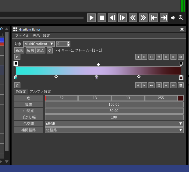Click the ぼかし幅 value field 100
Image resolution: width=189 pixels, height=172 pixels.
[x=114, y=117]
